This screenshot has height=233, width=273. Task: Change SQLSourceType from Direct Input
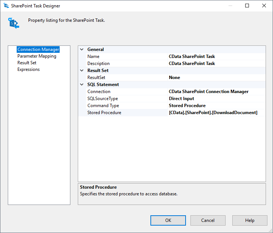pos(216,99)
